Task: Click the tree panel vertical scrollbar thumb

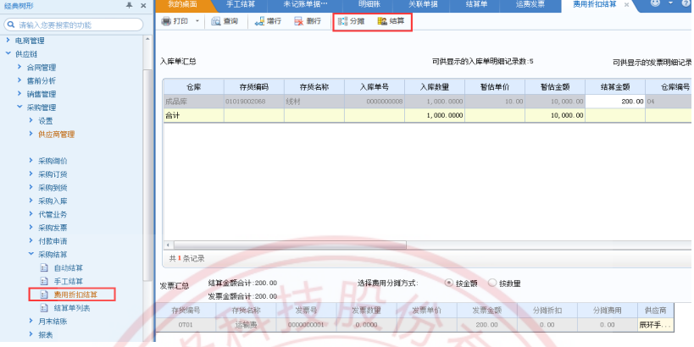Action: click(x=147, y=174)
